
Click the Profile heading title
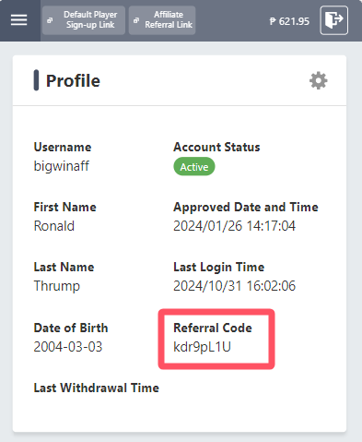(73, 81)
